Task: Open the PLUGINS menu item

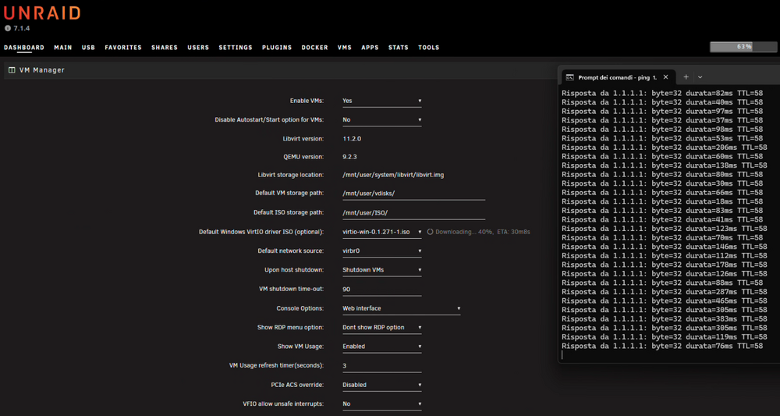Action: [277, 48]
